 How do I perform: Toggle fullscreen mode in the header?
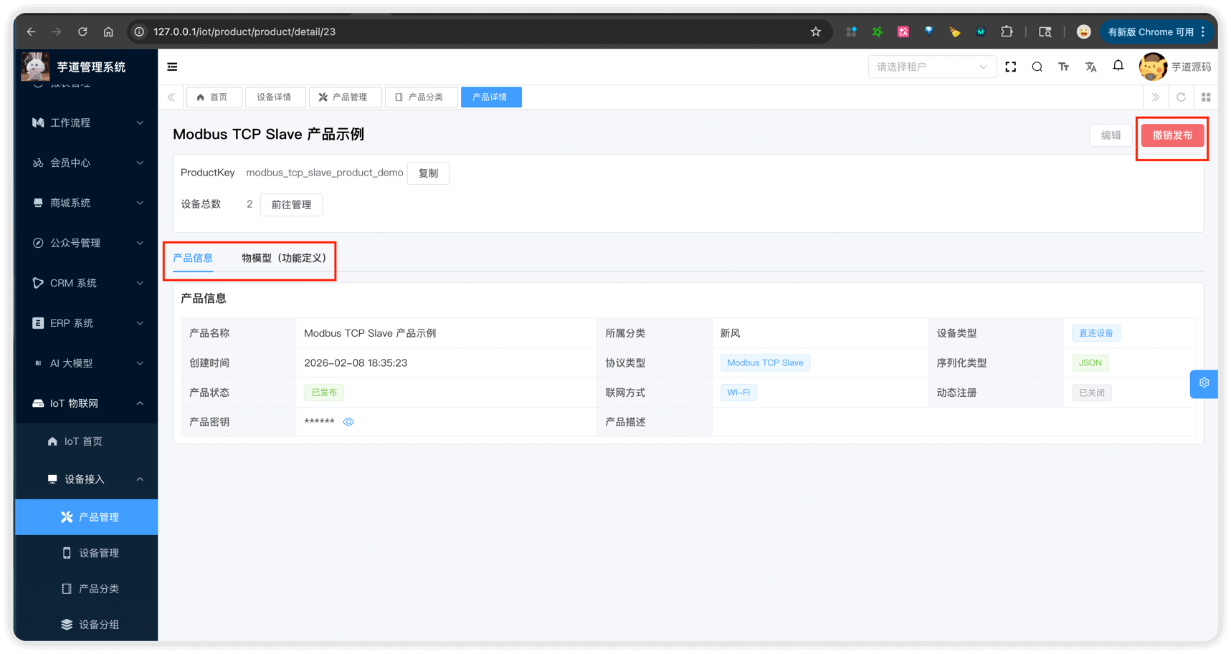pyautogui.click(x=1010, y=67)
